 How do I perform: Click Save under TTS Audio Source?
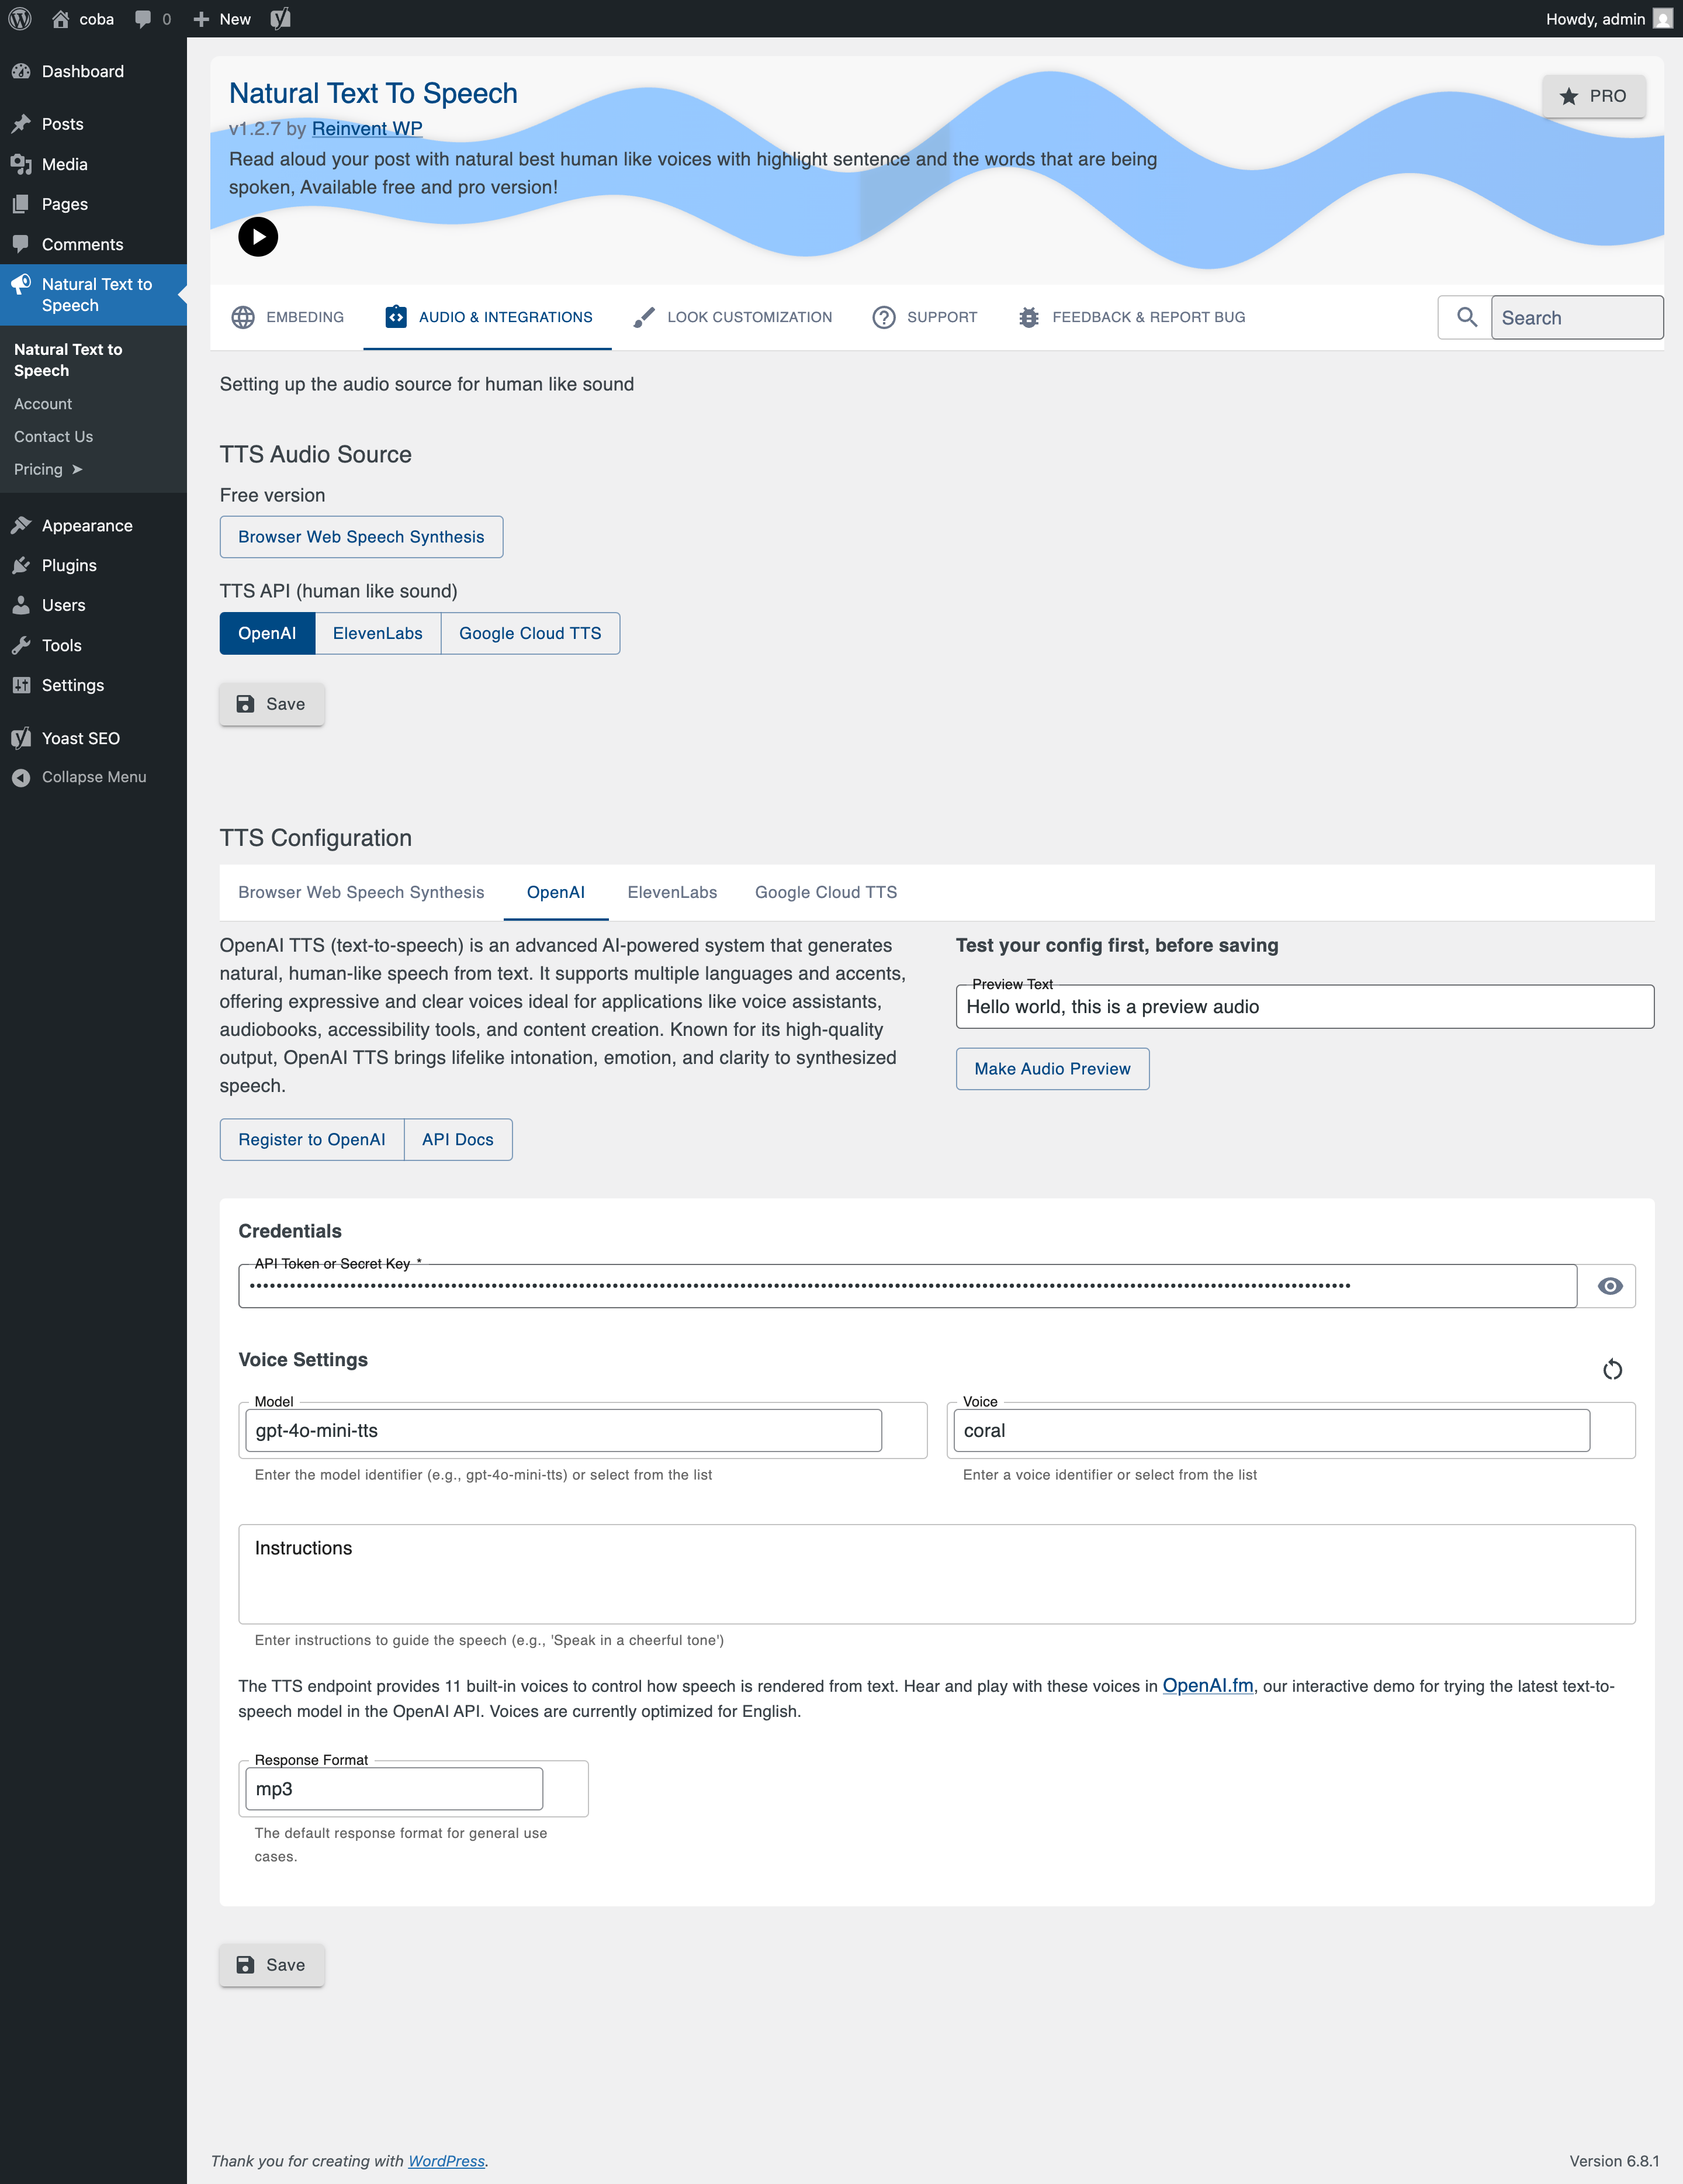pos(272,704)
